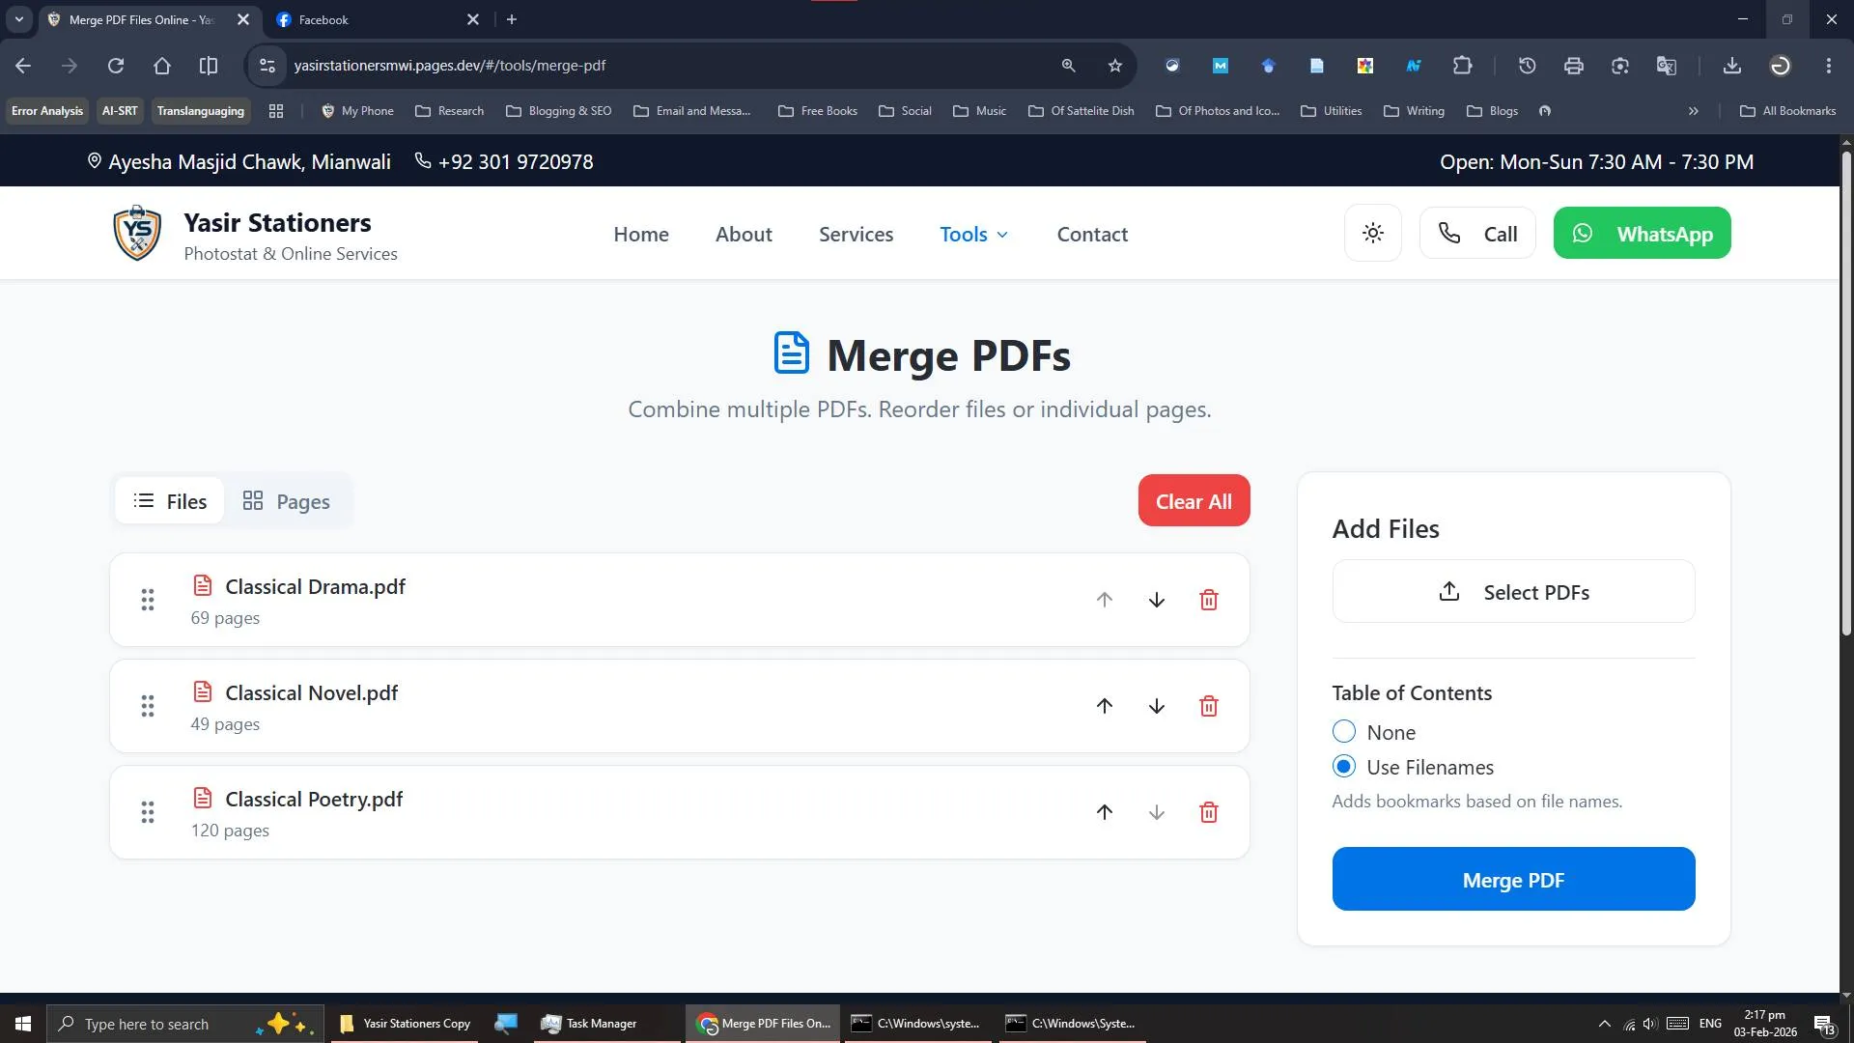This screenshot has height=1043, width=1854.
Task: Open the tab search dropdown arrow
Action: 18,19
